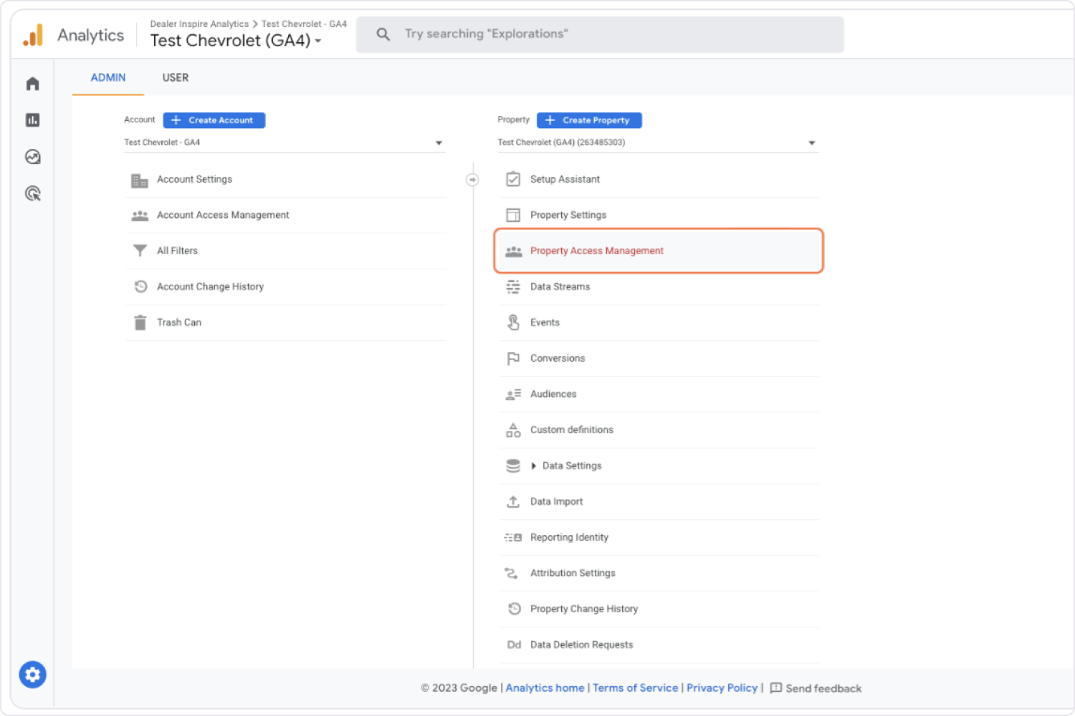
Task: Open Property Access Management
Action: 659,251
